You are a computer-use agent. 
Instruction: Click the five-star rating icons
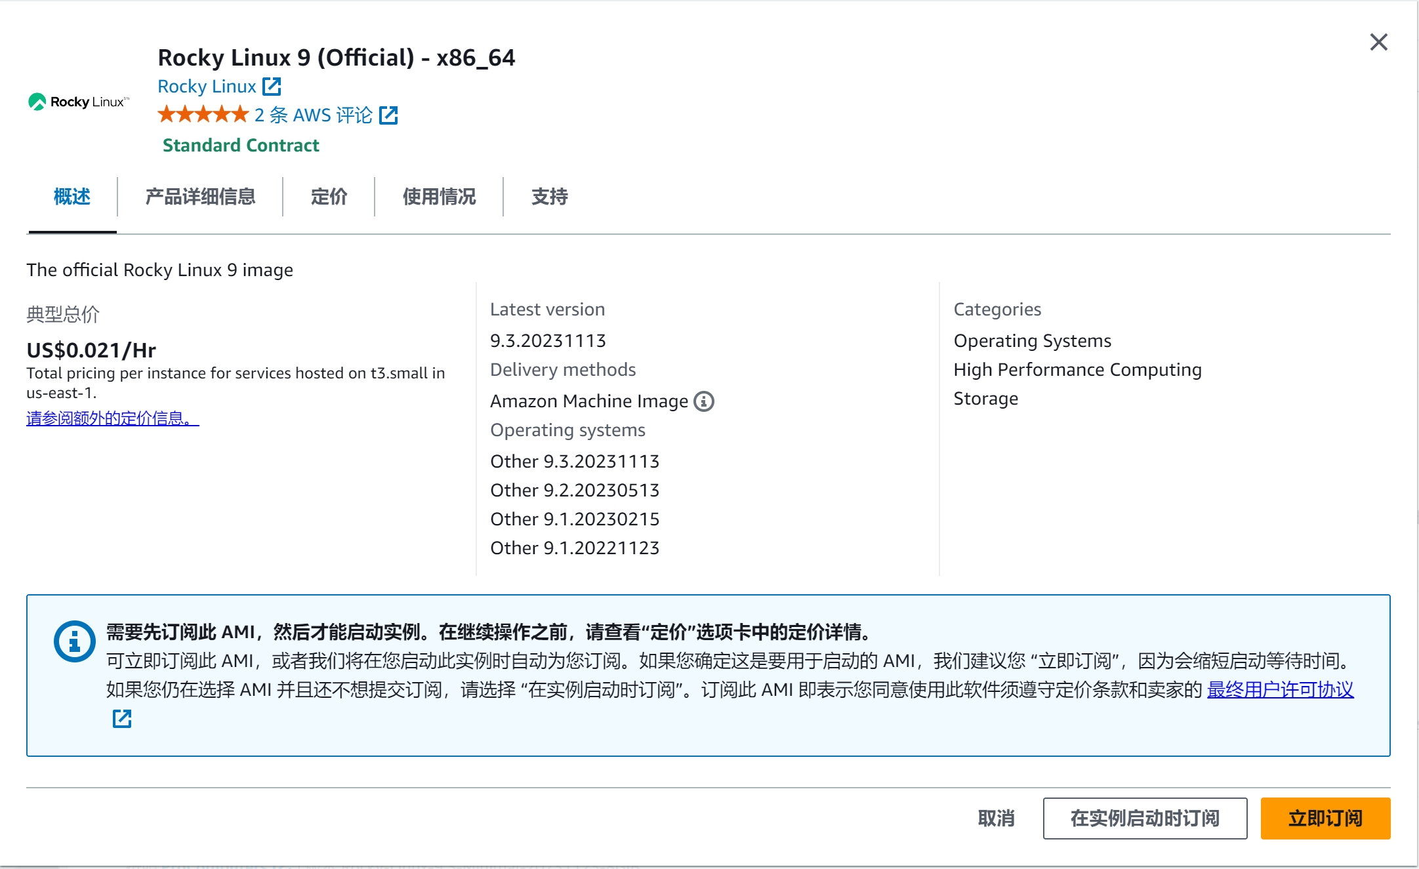click(203, 115)
